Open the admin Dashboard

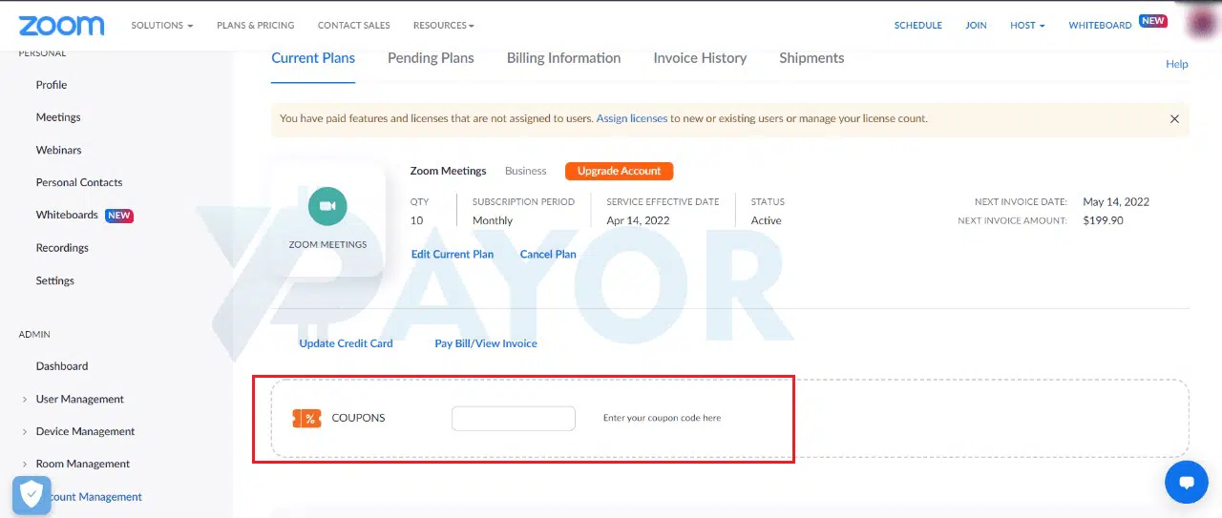click(x=62, y=366)
